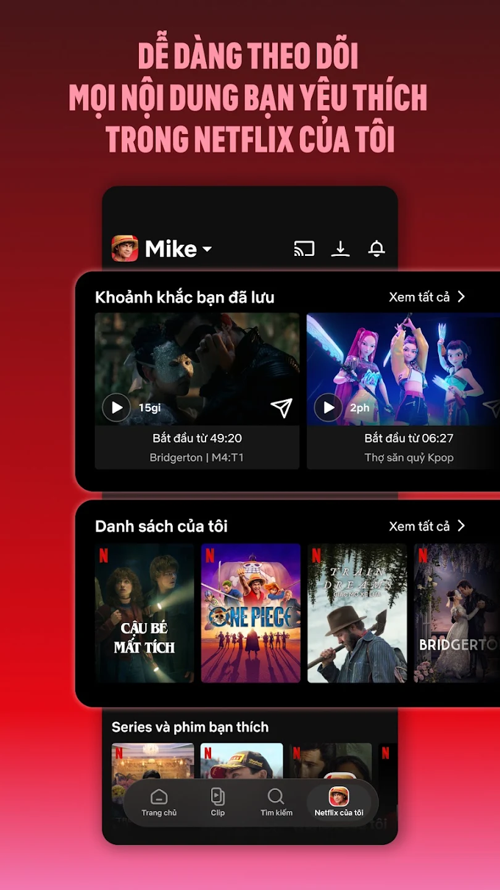Select "Bắt đầu từ 06:27" text

tap(409, 438)
